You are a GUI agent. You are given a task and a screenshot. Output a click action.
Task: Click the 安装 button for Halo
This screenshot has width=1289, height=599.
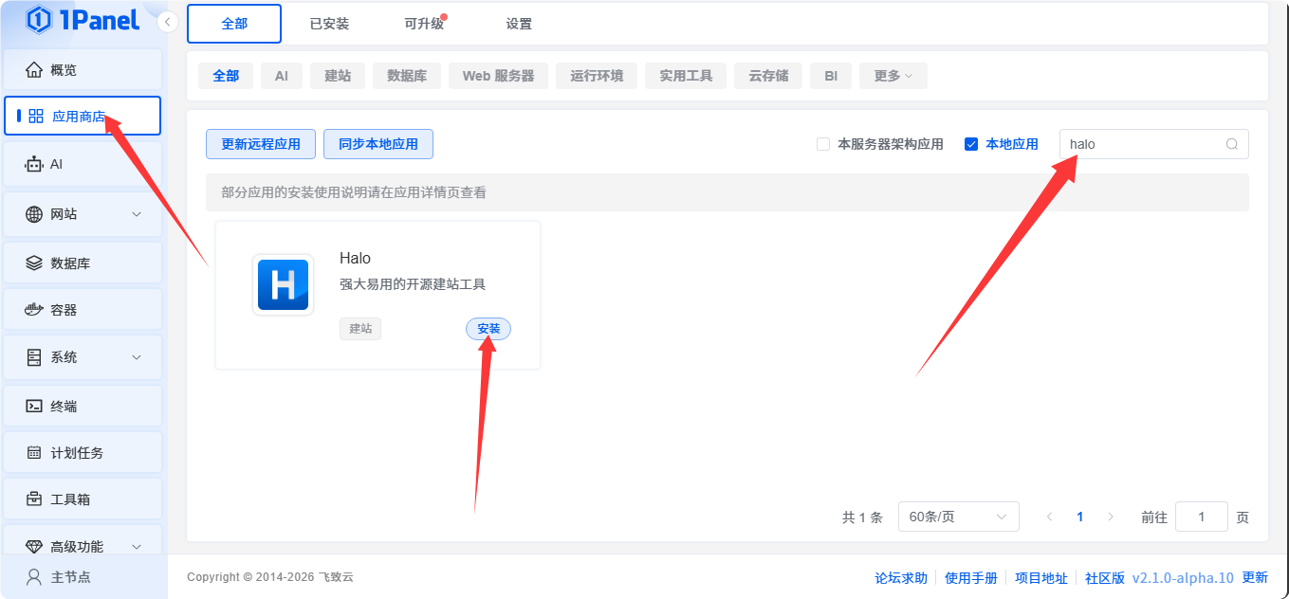click(488, 329)
